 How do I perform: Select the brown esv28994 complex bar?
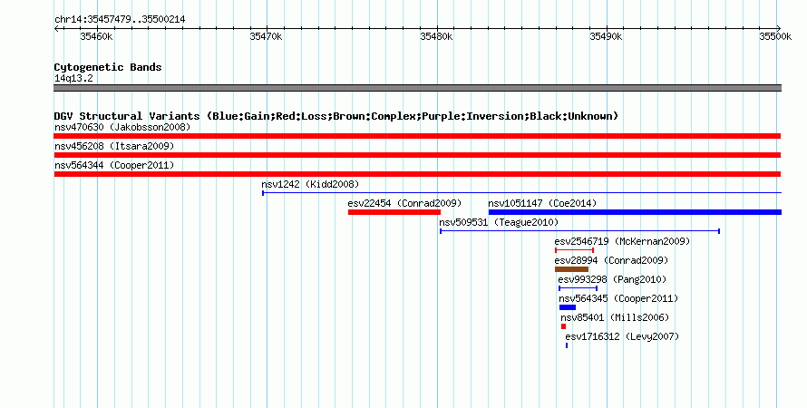point(571,269)
